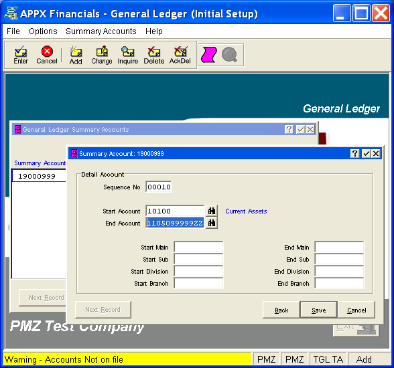394x368 pixels.
Task: Click checkmark icon in Summary Account dialog title
Action: (367, 153)
